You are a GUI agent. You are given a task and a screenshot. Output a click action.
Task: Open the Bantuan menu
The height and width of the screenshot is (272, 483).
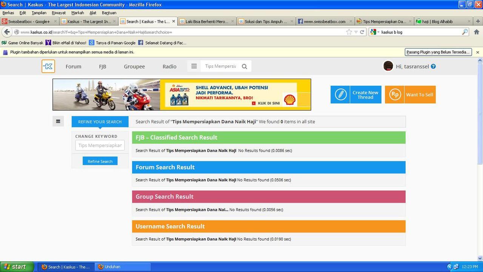click(x=109, y=13)
